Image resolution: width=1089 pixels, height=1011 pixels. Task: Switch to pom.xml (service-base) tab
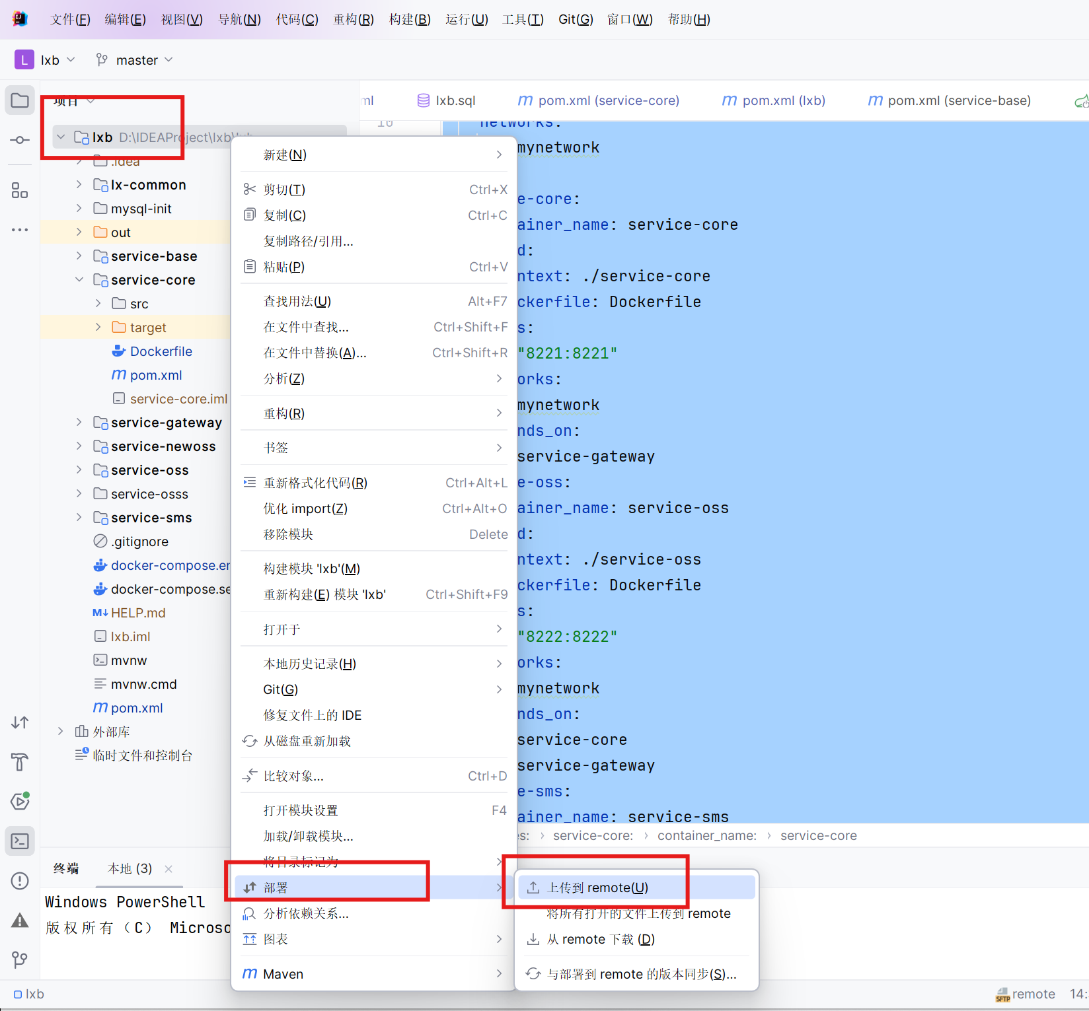pos(949,100)
